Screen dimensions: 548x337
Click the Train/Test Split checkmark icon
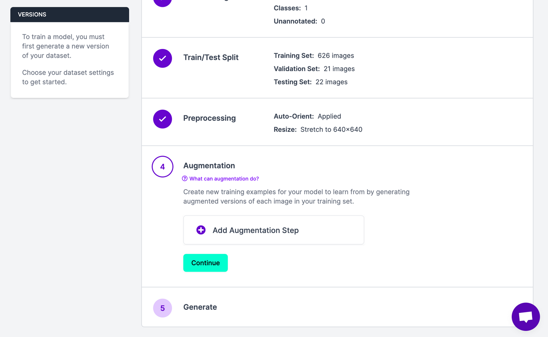pos(162,58)
